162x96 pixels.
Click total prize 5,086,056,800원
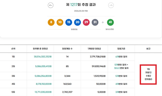pos(43,76)
